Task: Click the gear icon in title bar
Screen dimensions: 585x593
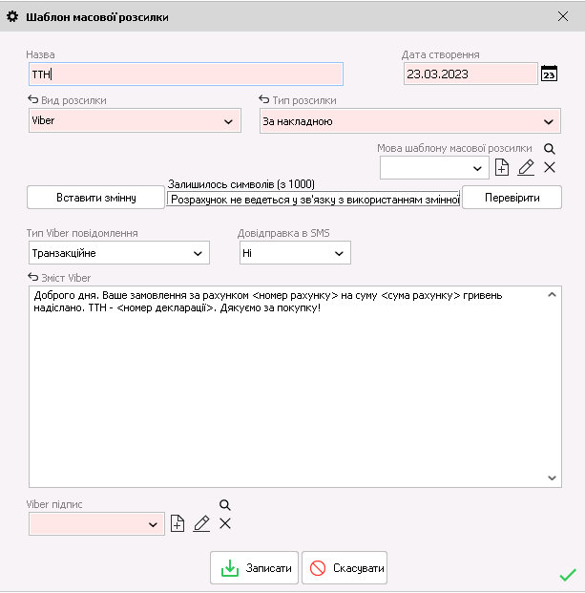Action: [x=12, y=16]
